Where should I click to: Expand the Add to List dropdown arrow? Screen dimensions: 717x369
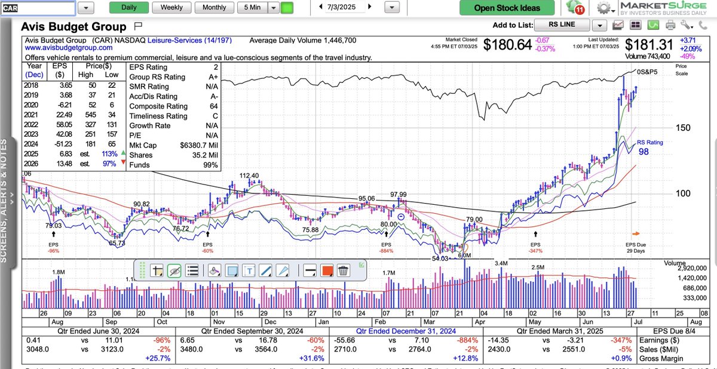click(x=600, y=26)
